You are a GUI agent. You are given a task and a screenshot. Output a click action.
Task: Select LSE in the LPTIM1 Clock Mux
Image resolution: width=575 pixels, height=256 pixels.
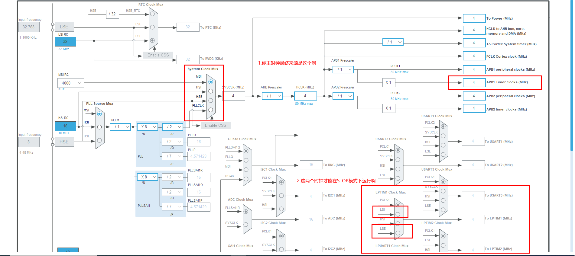398,233
